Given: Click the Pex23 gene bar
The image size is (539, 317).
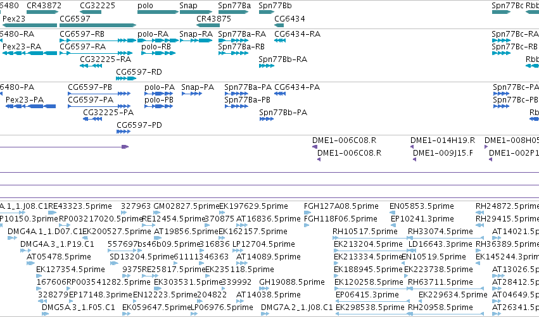Looking at the screenshot, I should [x=29, y=25].
